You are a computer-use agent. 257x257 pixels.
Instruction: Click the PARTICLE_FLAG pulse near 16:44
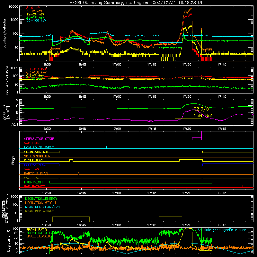(79, 173)
